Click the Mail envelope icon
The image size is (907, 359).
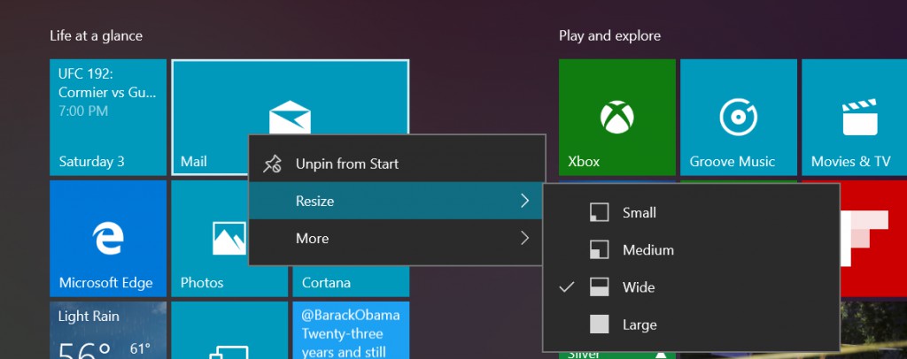(290, 118)
